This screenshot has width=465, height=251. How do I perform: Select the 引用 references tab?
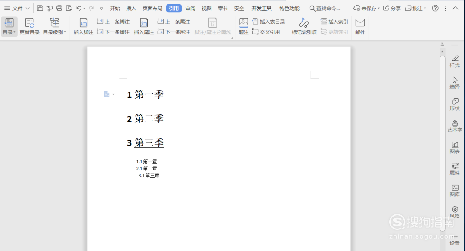[174, 9]
